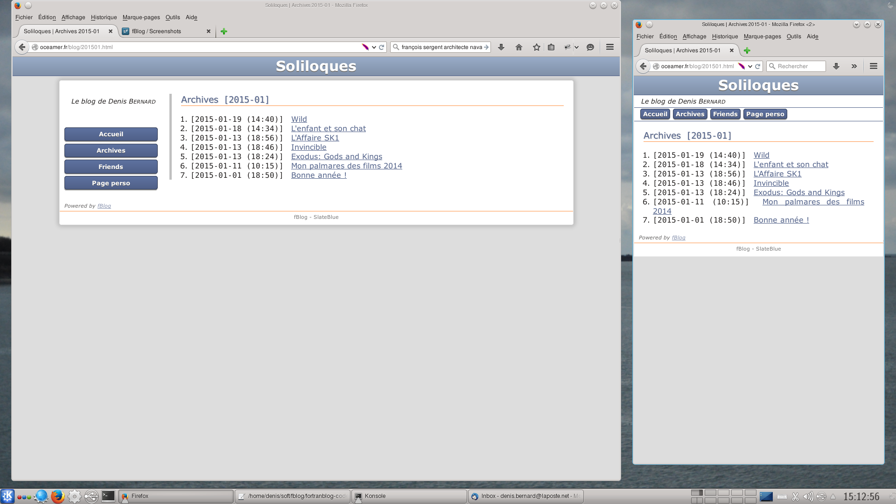Expand hidden system tray icons triangle

point(833,497)
